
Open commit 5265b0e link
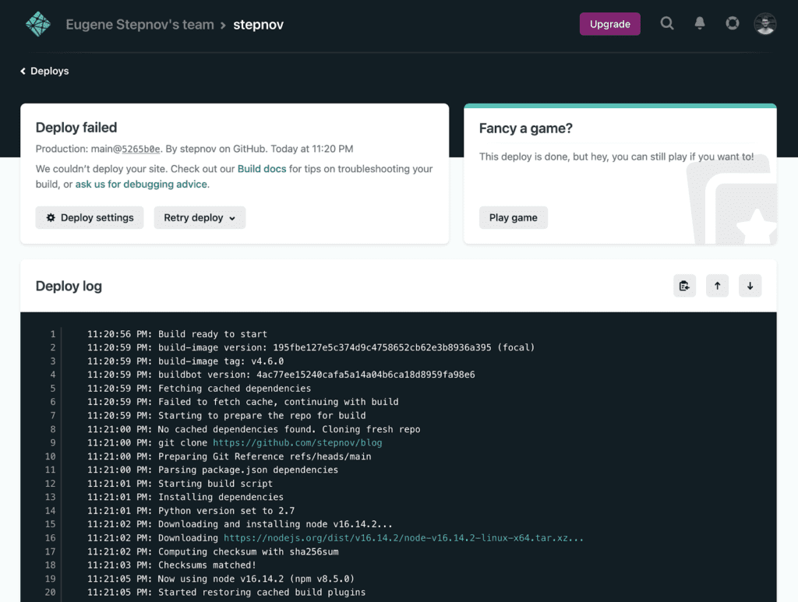point(140,149)
